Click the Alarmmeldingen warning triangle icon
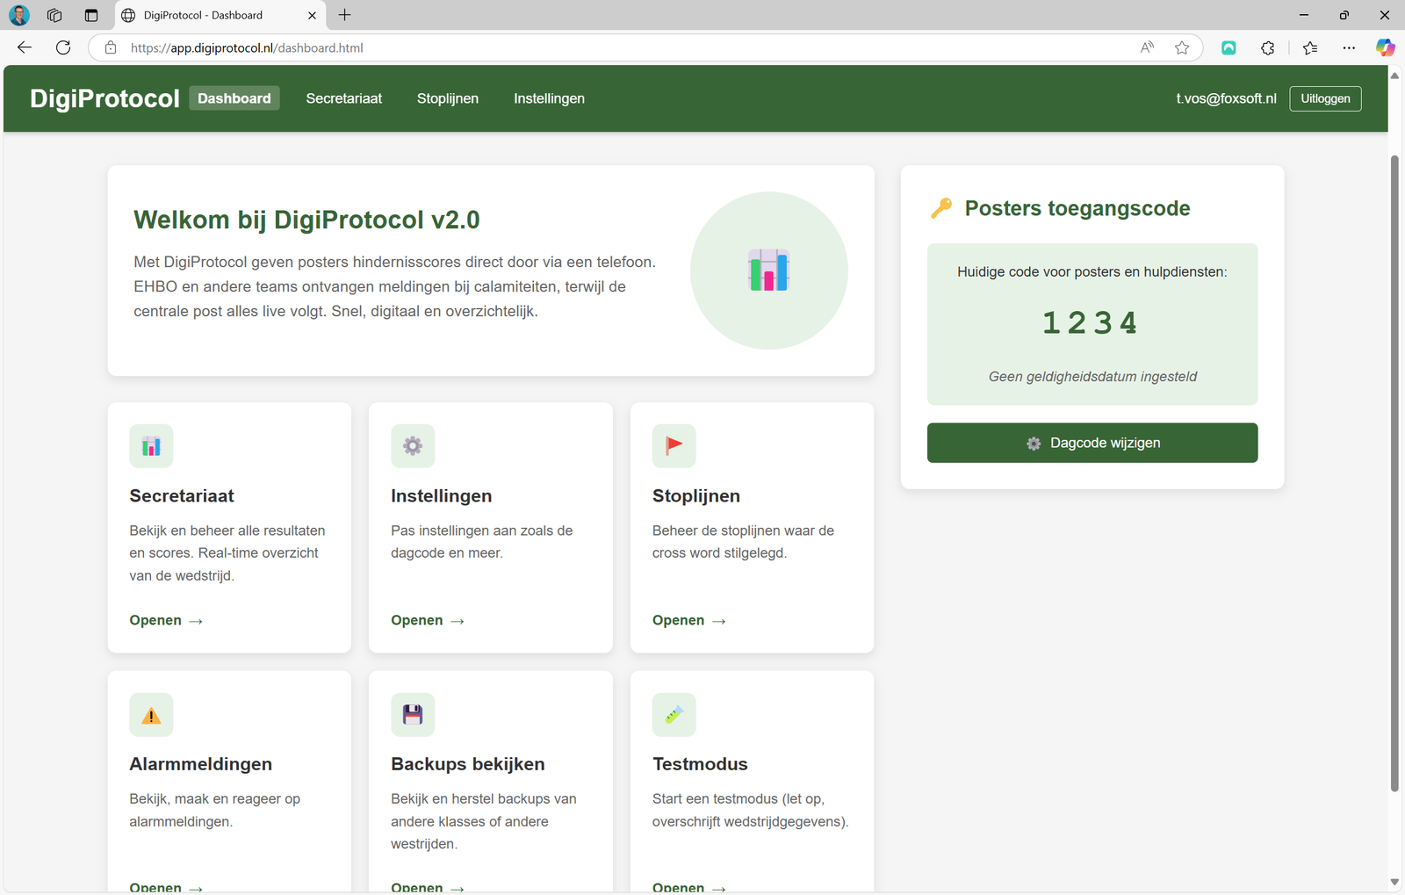The image size is (1405, 895). [x=151, y=715]
